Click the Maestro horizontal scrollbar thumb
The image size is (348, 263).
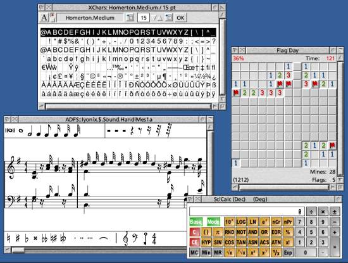coord(18,250)
